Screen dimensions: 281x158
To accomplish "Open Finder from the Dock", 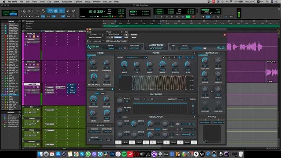I will [x=40, y=154].
